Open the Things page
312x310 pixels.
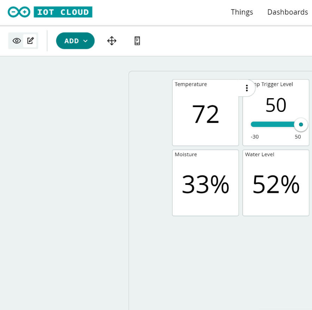coord(242,12)
